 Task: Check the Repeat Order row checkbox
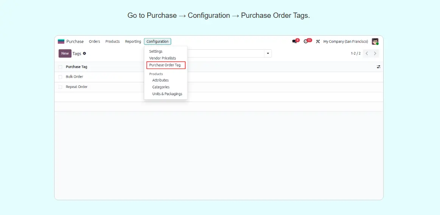60,87
